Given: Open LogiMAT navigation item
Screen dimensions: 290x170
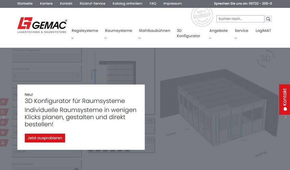Looking at the screenshot, I should [x=263, y=31].
